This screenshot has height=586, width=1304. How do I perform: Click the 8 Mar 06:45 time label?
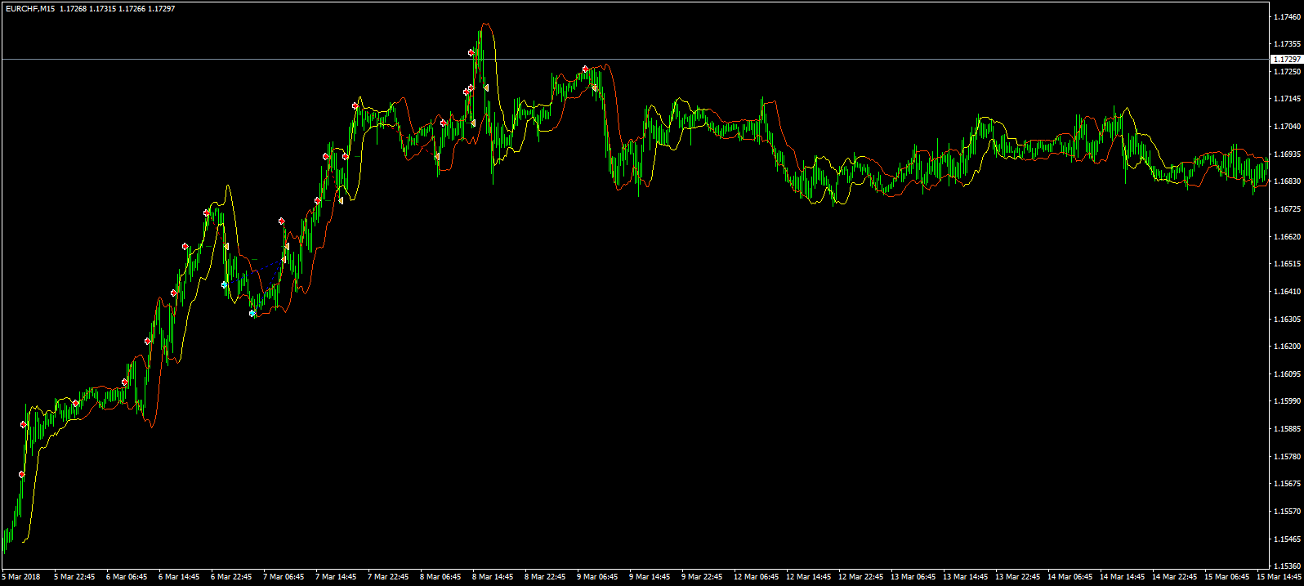(440, 577)
